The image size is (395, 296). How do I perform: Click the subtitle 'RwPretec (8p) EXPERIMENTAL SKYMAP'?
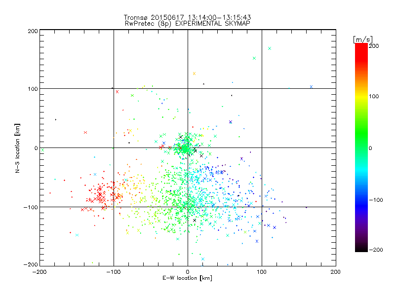[x=187, y=24]
